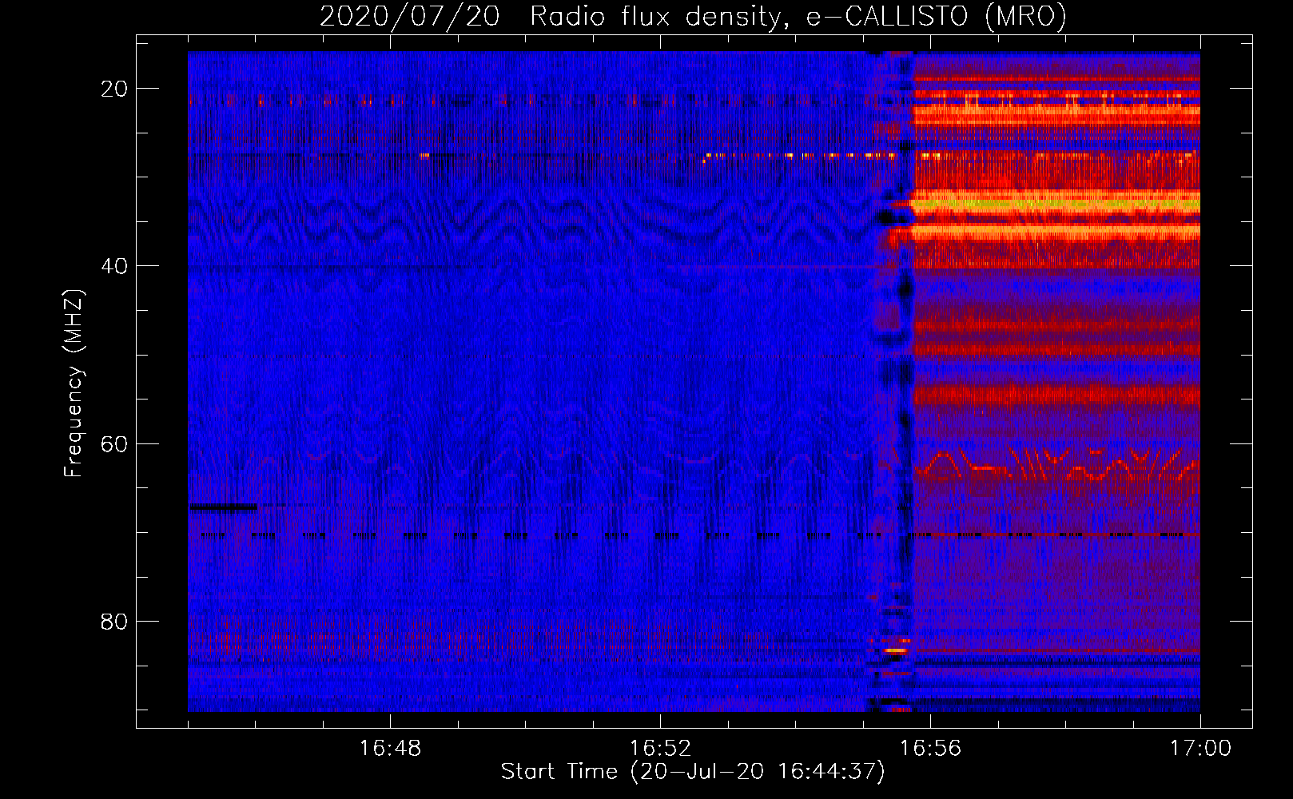Click the '16:48' time tick label
The height and width of the screenshot is (799, 1293).
pos(390,749)
